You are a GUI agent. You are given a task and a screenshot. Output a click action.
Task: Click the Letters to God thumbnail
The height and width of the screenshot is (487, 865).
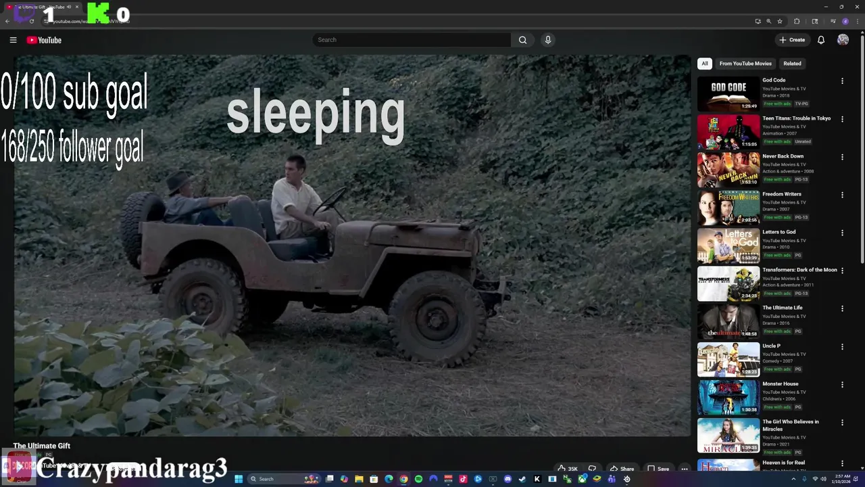(728, 245)
